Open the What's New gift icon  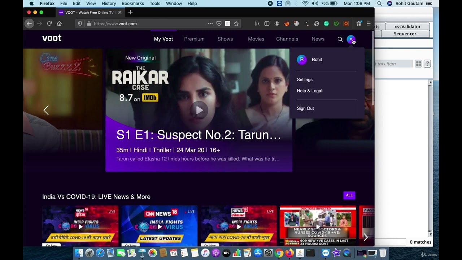click(x=359, y=23)
